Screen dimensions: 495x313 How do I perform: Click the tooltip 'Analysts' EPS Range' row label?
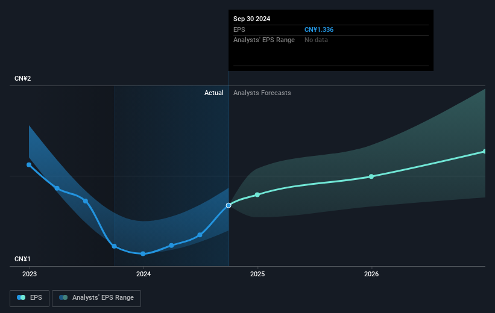pos(264,40)
